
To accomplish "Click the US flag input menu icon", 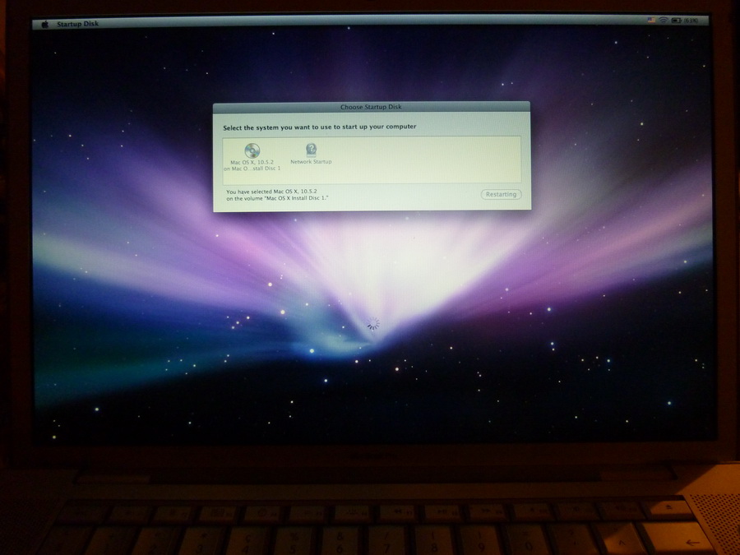I will click(651, 21).
